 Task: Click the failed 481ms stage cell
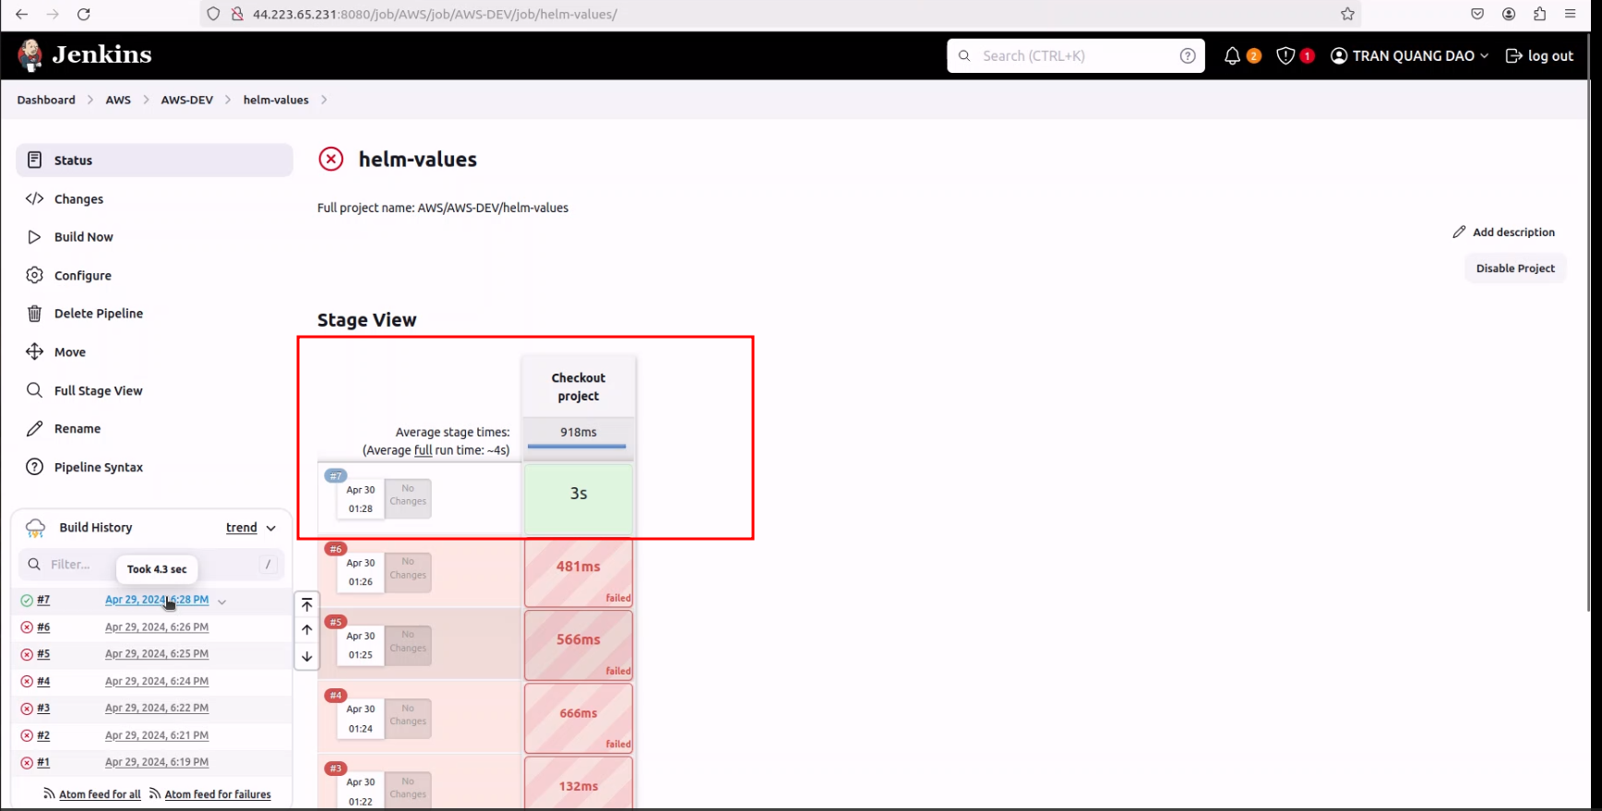(579, 572)
